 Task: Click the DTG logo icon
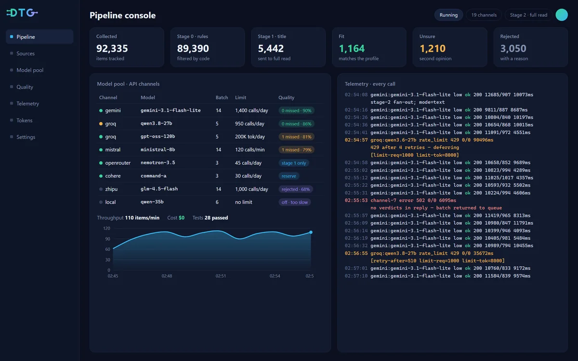pyautogui.click(x=22, y=13)
